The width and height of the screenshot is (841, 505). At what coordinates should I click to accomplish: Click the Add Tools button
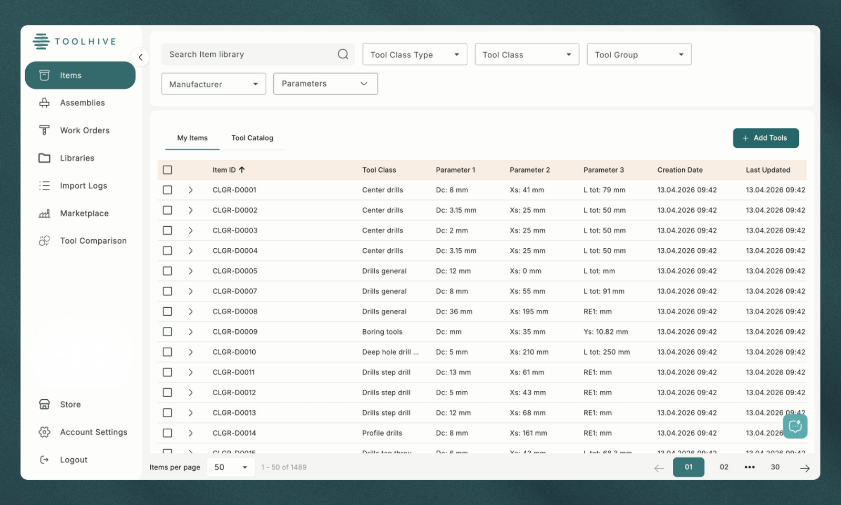point(766,138)
